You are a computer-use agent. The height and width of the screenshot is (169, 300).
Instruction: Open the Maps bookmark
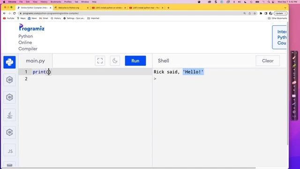pyautogui.click(x=21, y=18)
